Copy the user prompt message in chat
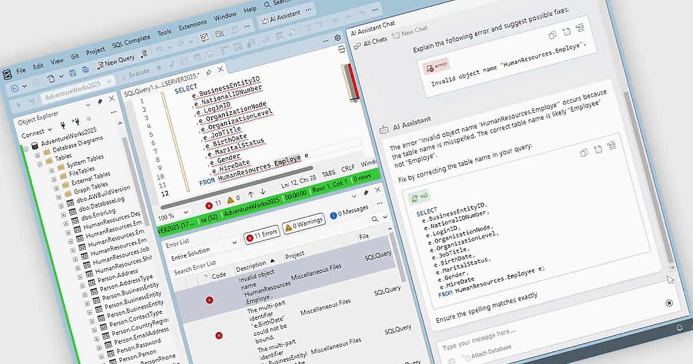 click(553, 35)
